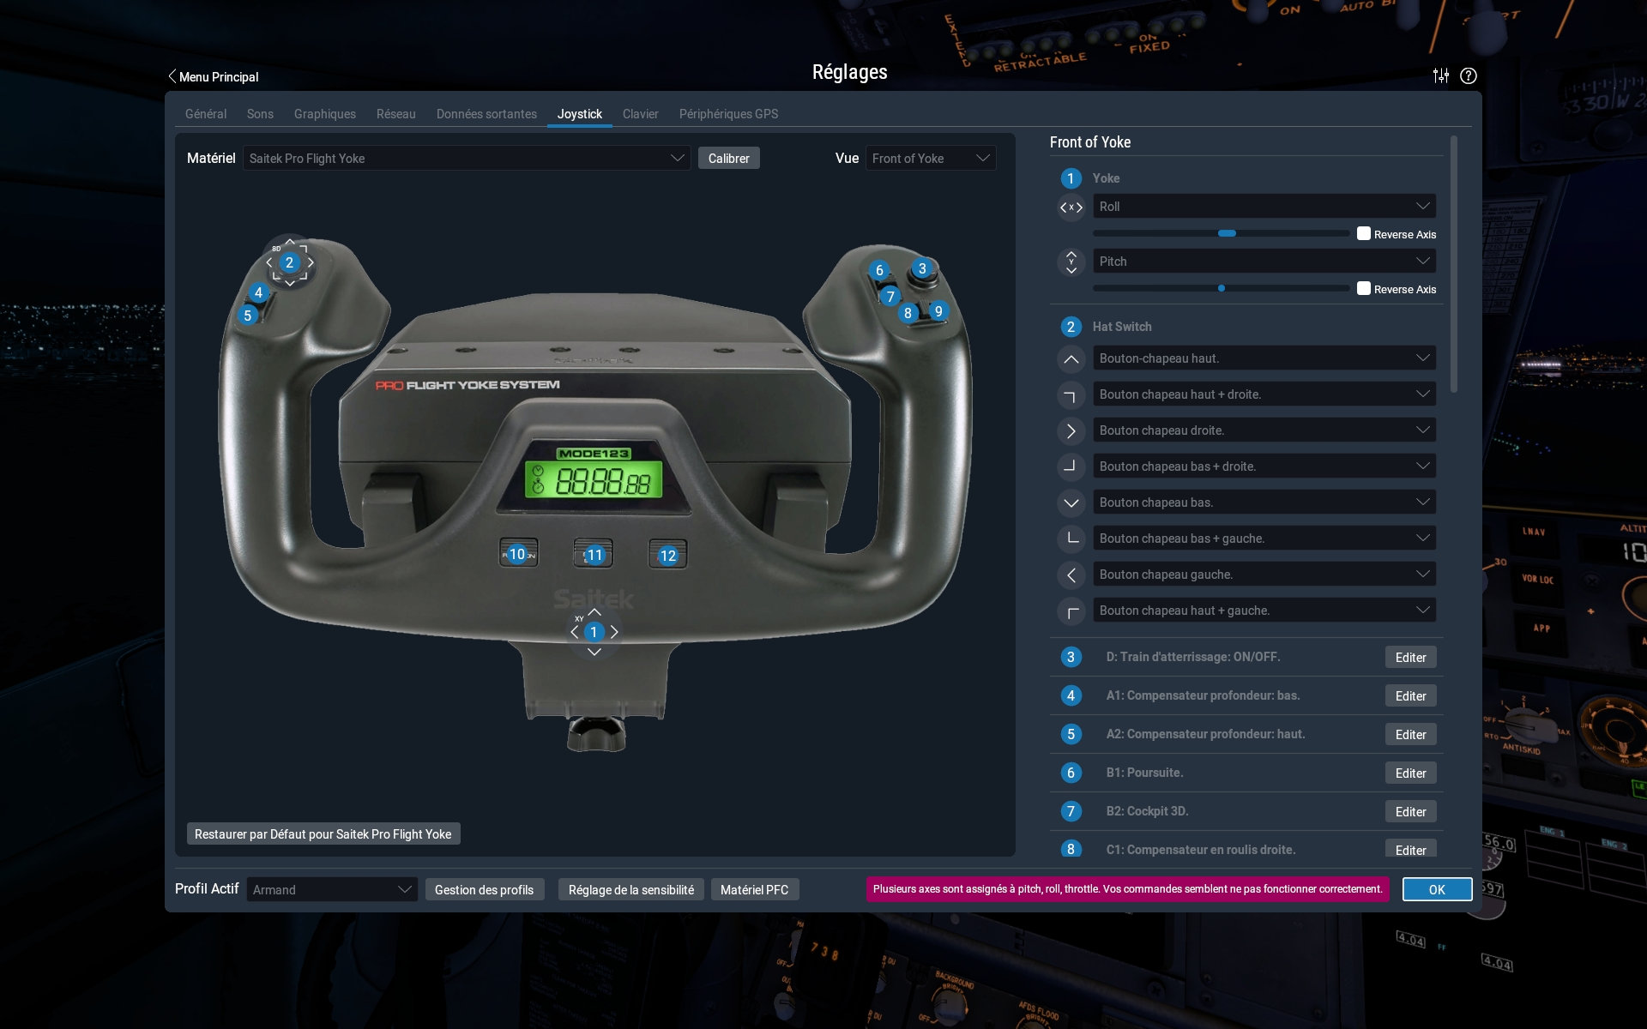The image size is (1647, 1029).
Task: Click button marker 12 below the display
Action: pos(667,556)
